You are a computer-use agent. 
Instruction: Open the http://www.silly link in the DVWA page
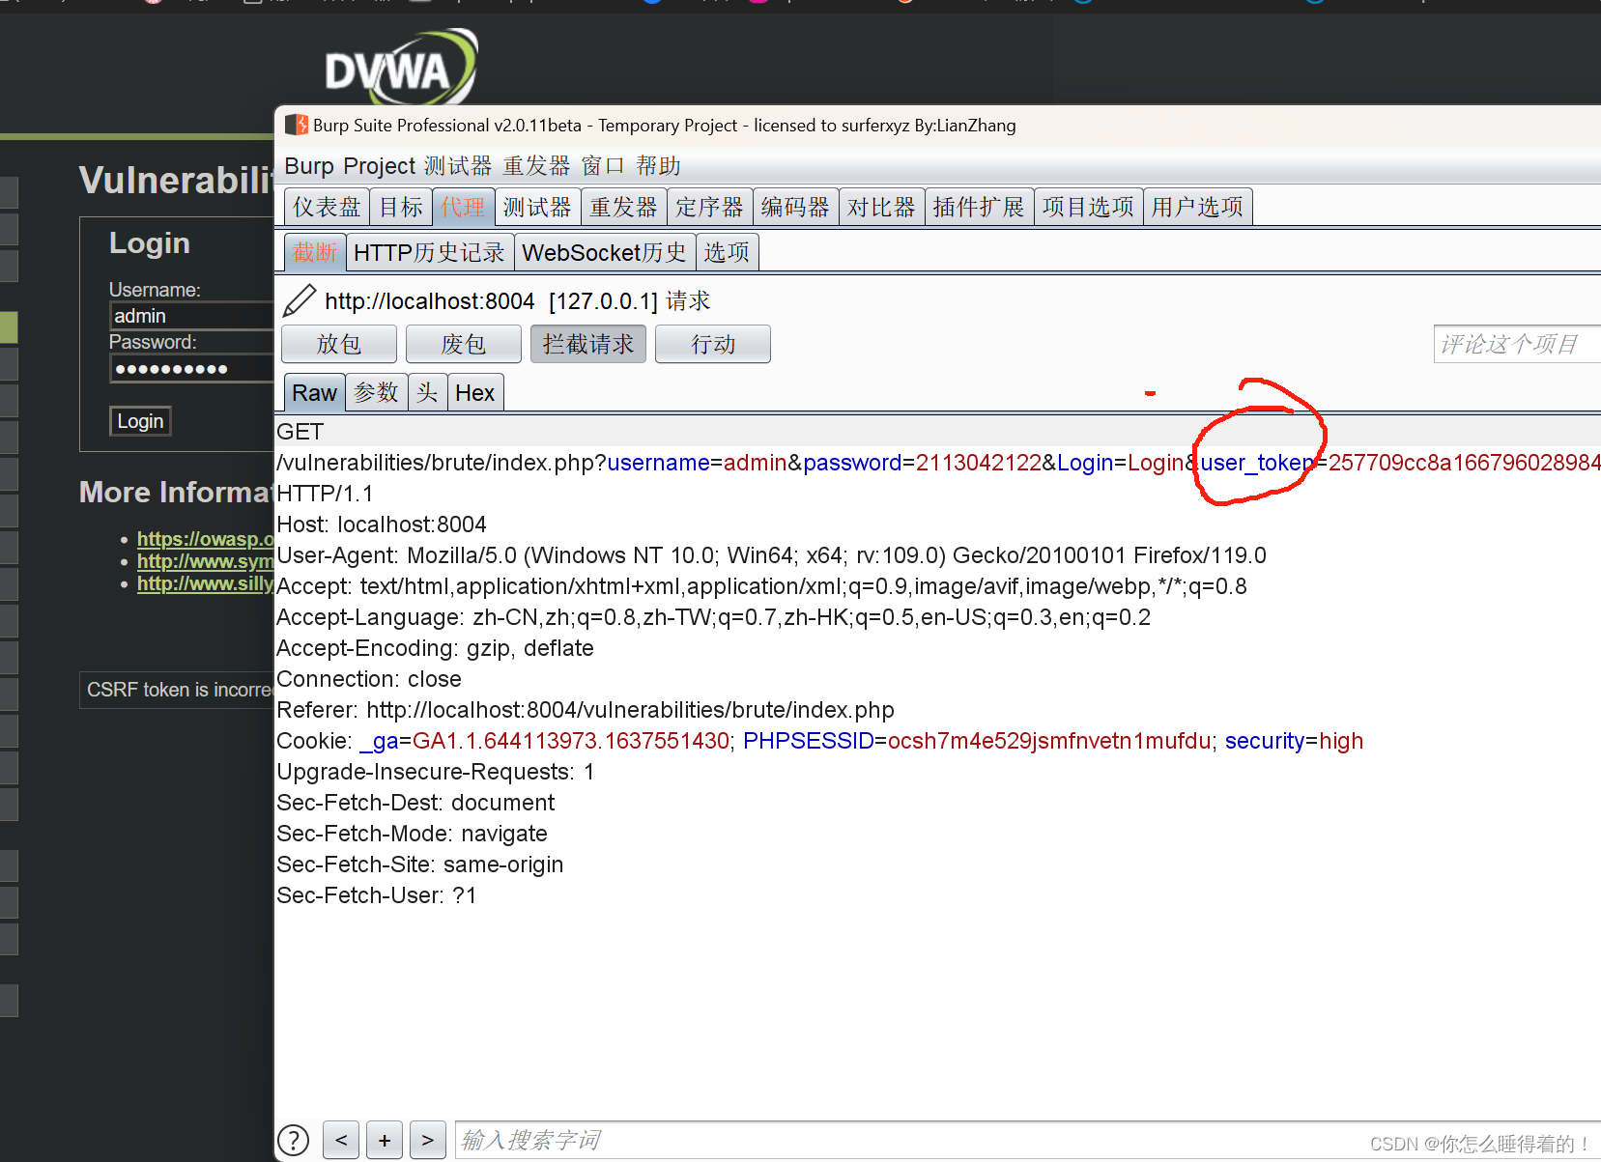click(205, 583)
